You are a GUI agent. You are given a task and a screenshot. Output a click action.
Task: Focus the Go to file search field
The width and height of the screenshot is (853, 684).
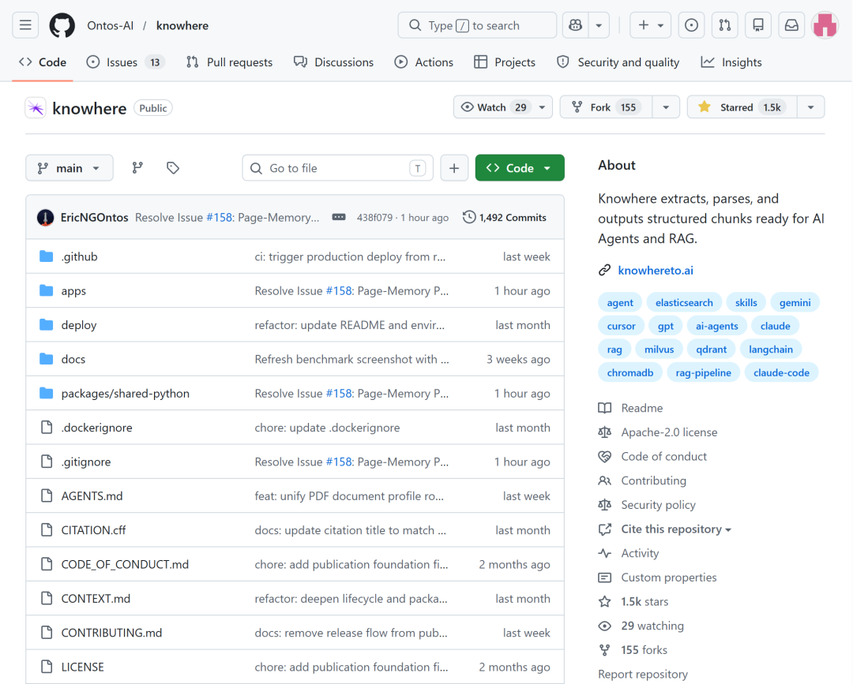pyautogui.click(x=337, y=168)
